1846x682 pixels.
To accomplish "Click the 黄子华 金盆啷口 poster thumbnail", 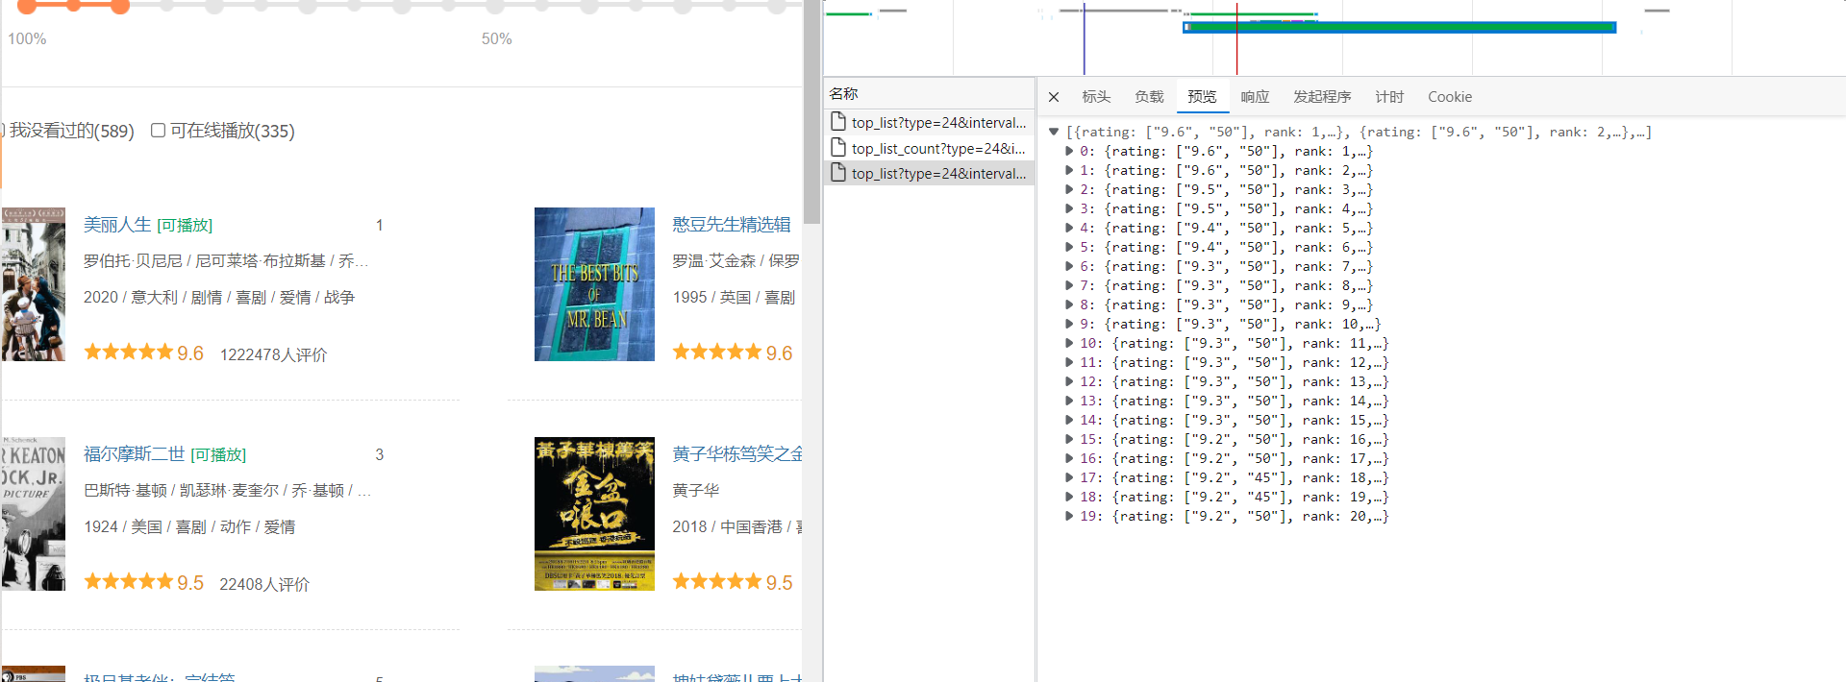I will (x=594, y=514).
